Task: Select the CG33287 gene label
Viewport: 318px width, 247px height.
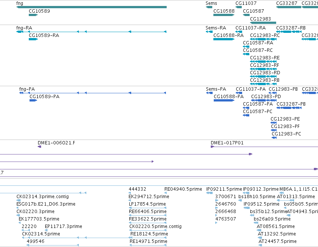Action: click(x=287, y=3)
